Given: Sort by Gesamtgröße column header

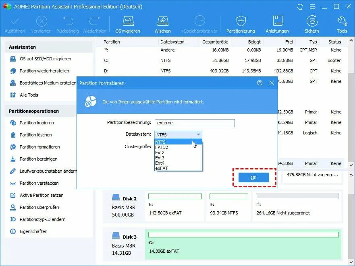Looking at the screenshot, I should tap(215, 42).
